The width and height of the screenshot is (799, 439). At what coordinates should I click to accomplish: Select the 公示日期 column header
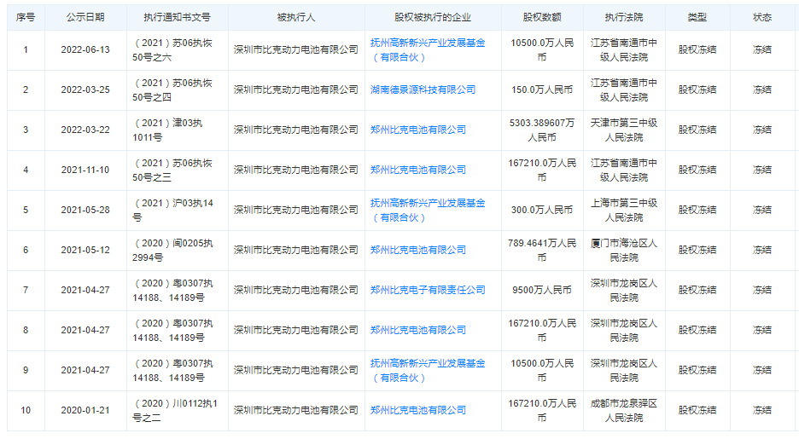point(85,17)
